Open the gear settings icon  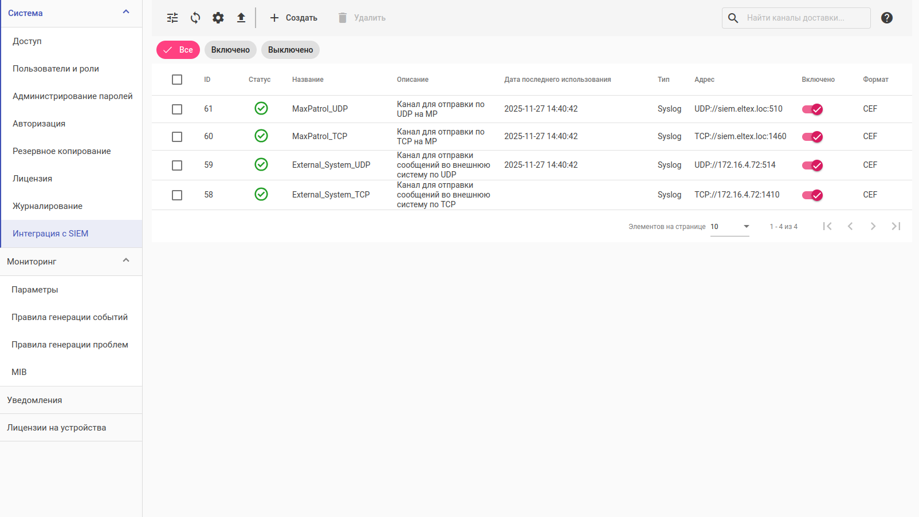click(218, 18)
